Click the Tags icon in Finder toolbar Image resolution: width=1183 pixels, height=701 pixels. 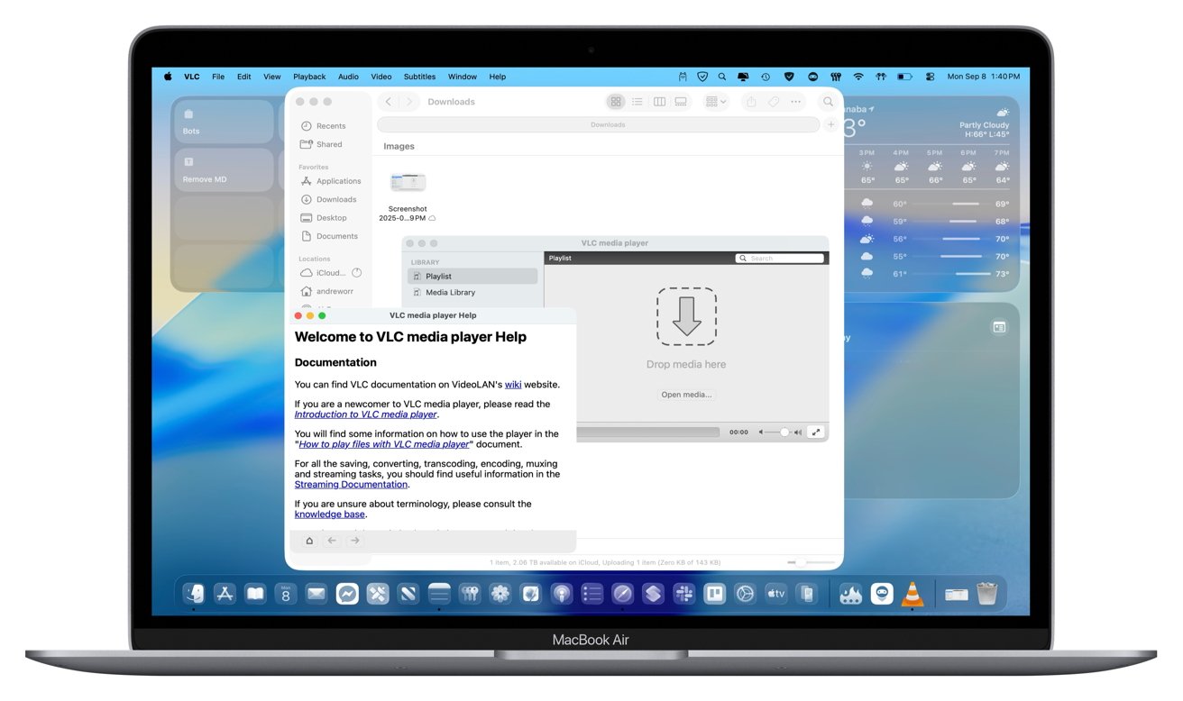(773, 101)
